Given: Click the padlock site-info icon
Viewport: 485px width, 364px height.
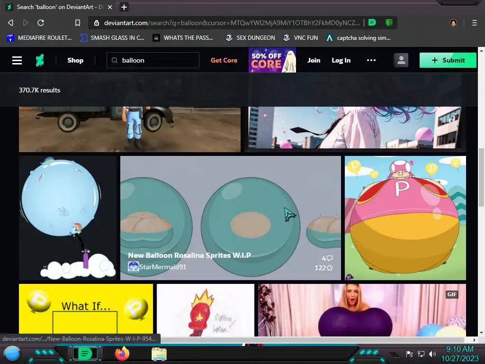Looking at the screenshot, I should (x=97, y=23).
